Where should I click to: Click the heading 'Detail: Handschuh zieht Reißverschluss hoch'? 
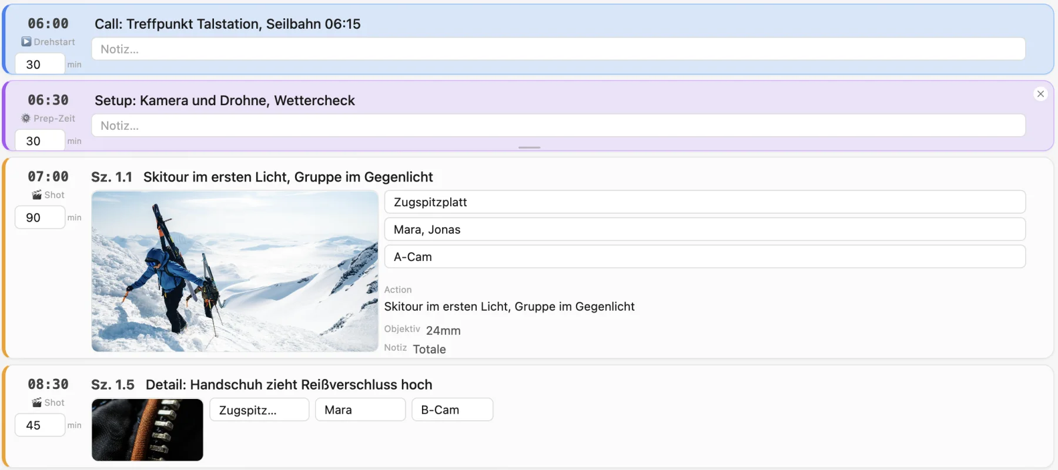(289, 385)
